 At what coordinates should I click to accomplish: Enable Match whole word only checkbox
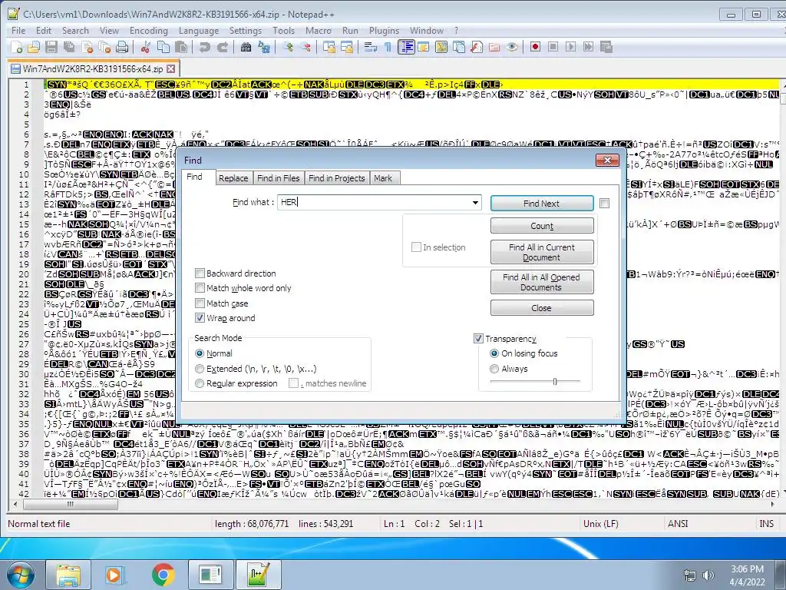coord(200,288)
